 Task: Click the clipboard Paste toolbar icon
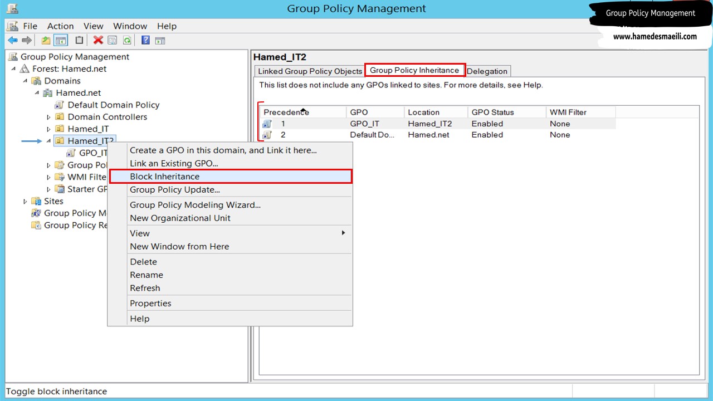tap(79, 40)
